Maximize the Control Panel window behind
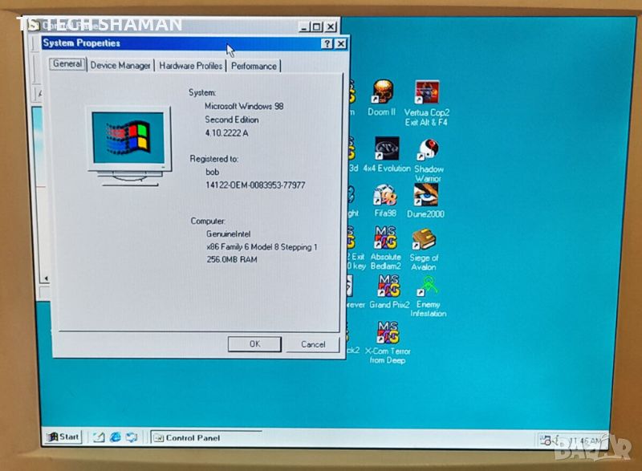Image resolution: width=642 pixels, height=471 pixels. [x=316, y=27]
